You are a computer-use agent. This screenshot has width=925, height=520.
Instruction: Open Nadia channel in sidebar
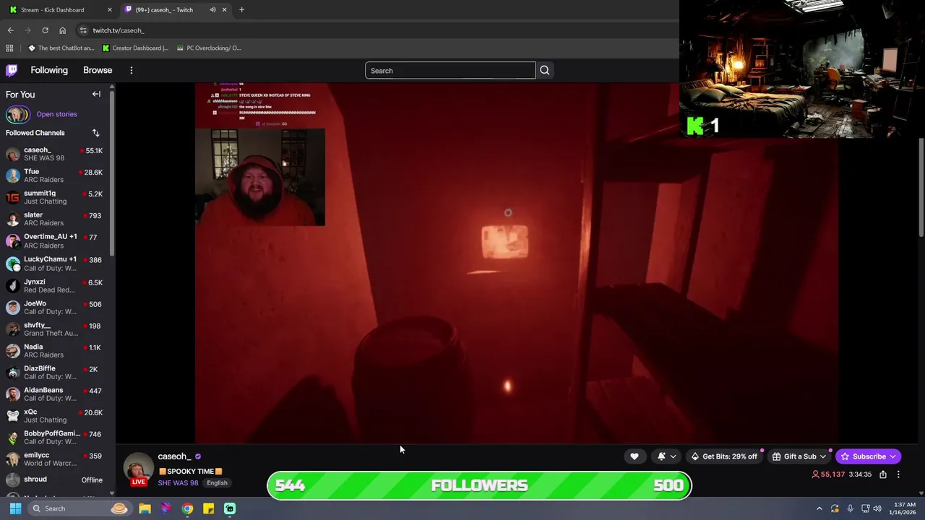55,351
